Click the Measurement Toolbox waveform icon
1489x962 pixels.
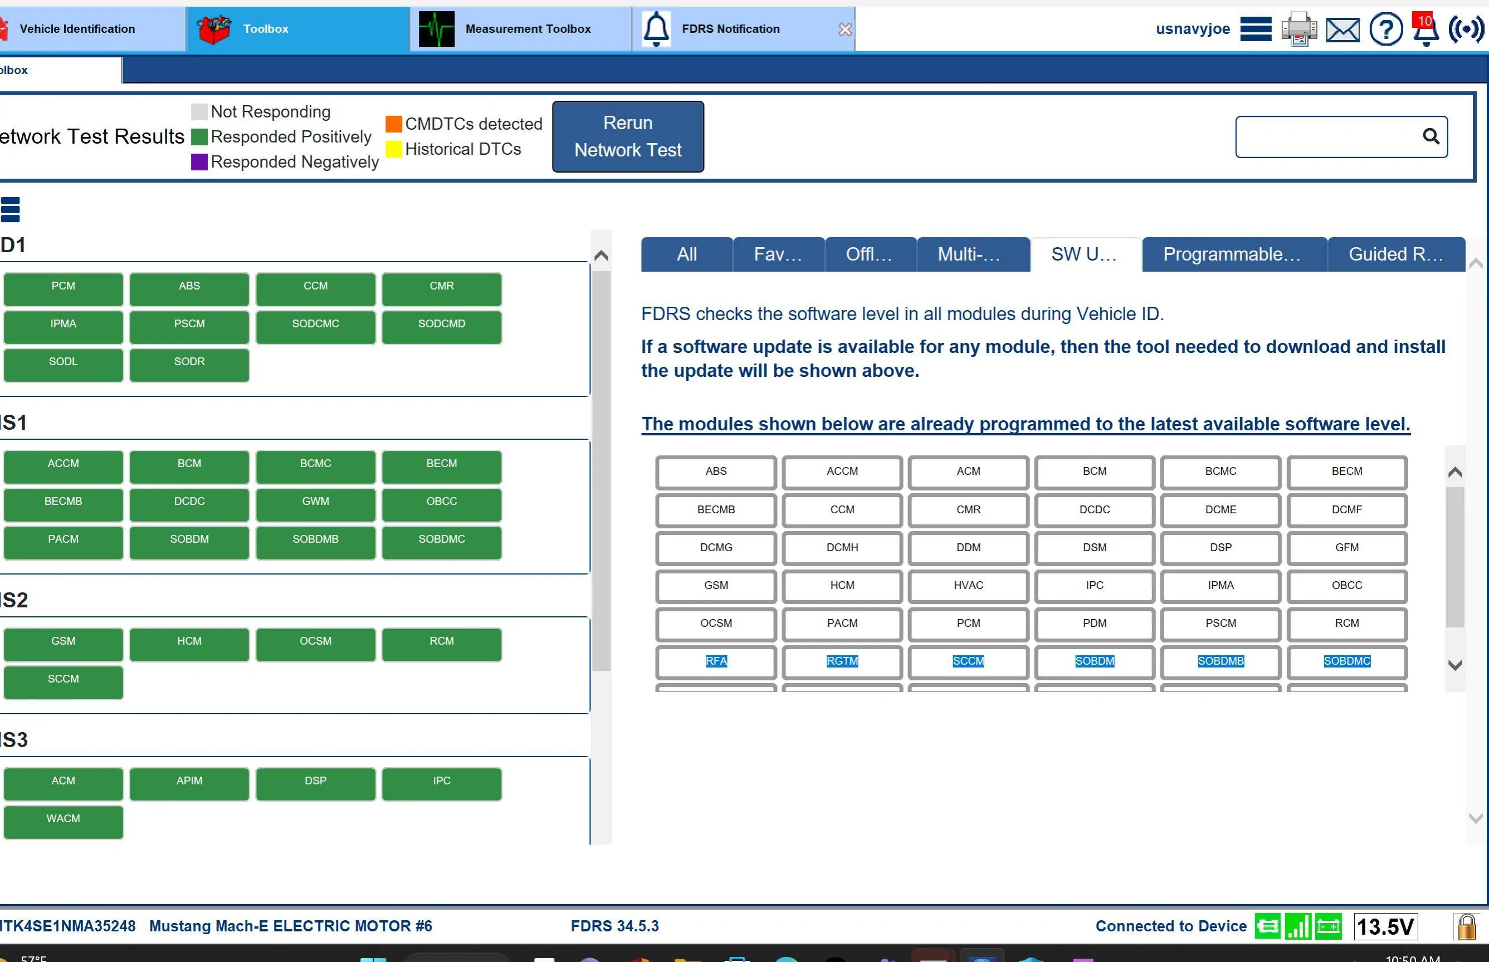(x=436, y=30)
